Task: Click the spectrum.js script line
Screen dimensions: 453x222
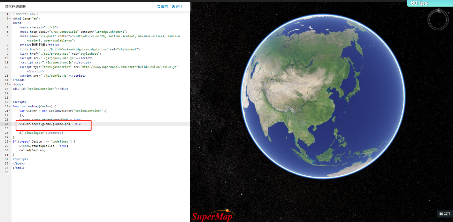Action: click(x=56, y=62)
